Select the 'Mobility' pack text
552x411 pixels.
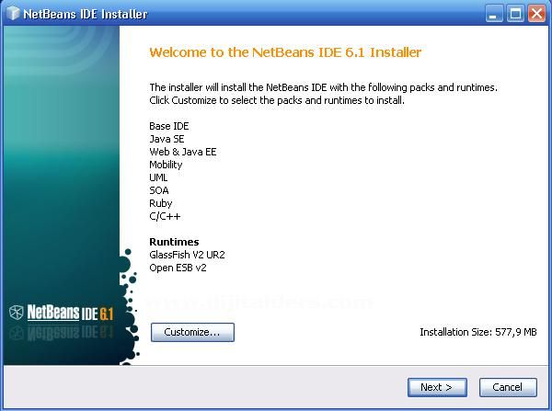click(166, 165)
